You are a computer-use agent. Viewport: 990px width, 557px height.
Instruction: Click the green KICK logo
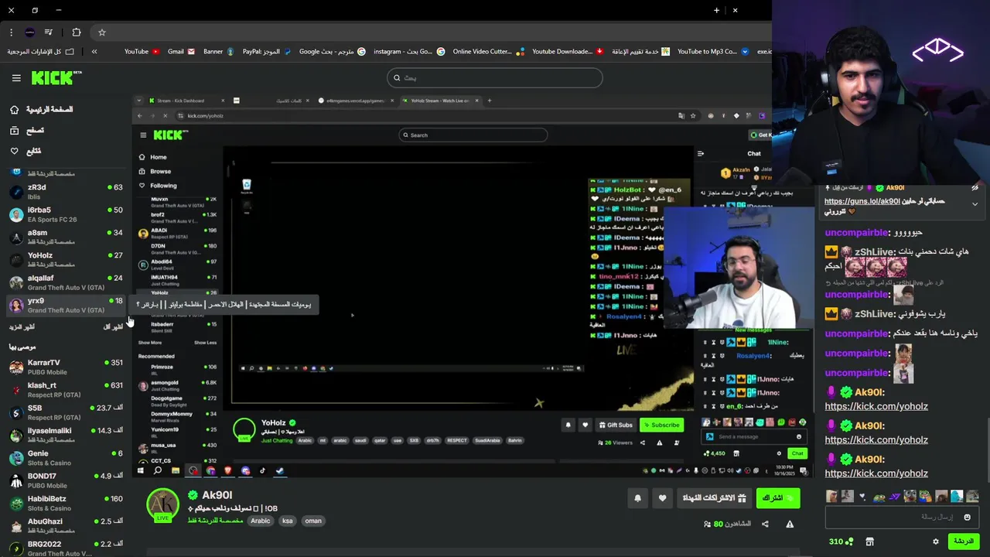point(56,77)
